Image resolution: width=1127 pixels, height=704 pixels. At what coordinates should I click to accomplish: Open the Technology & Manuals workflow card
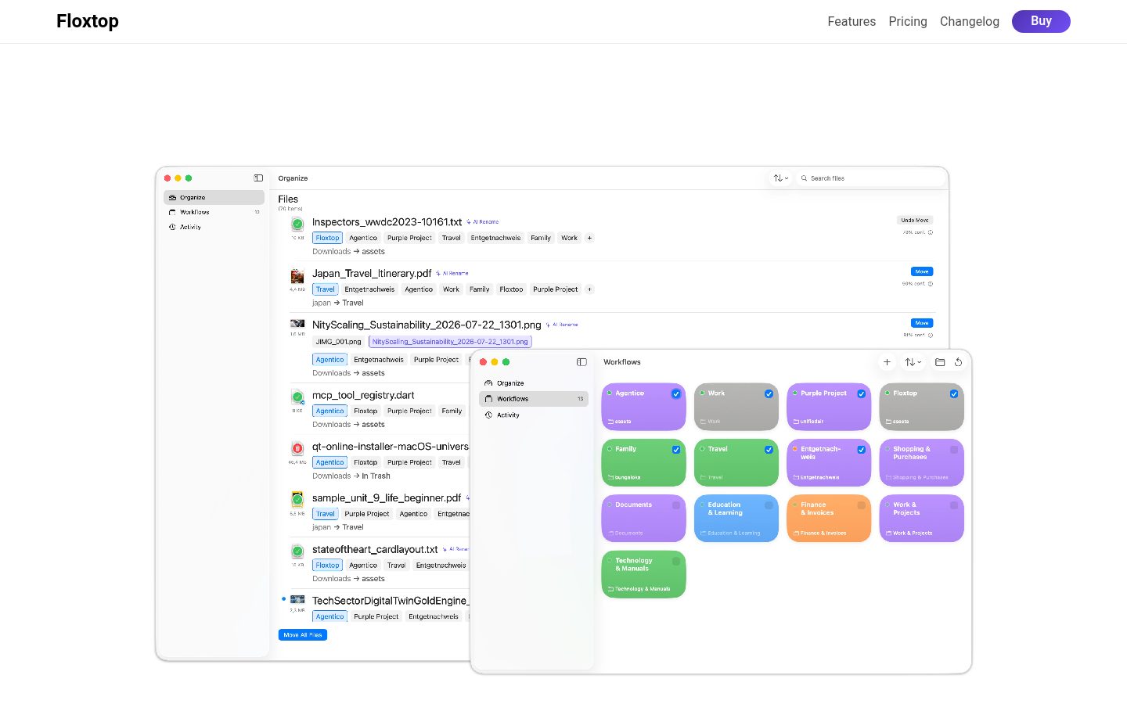point(643,574)
